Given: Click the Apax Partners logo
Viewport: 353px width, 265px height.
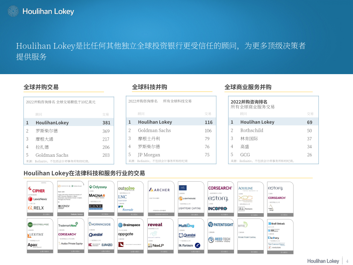Looking at the screenshot, I should click(x=35, y=245).
